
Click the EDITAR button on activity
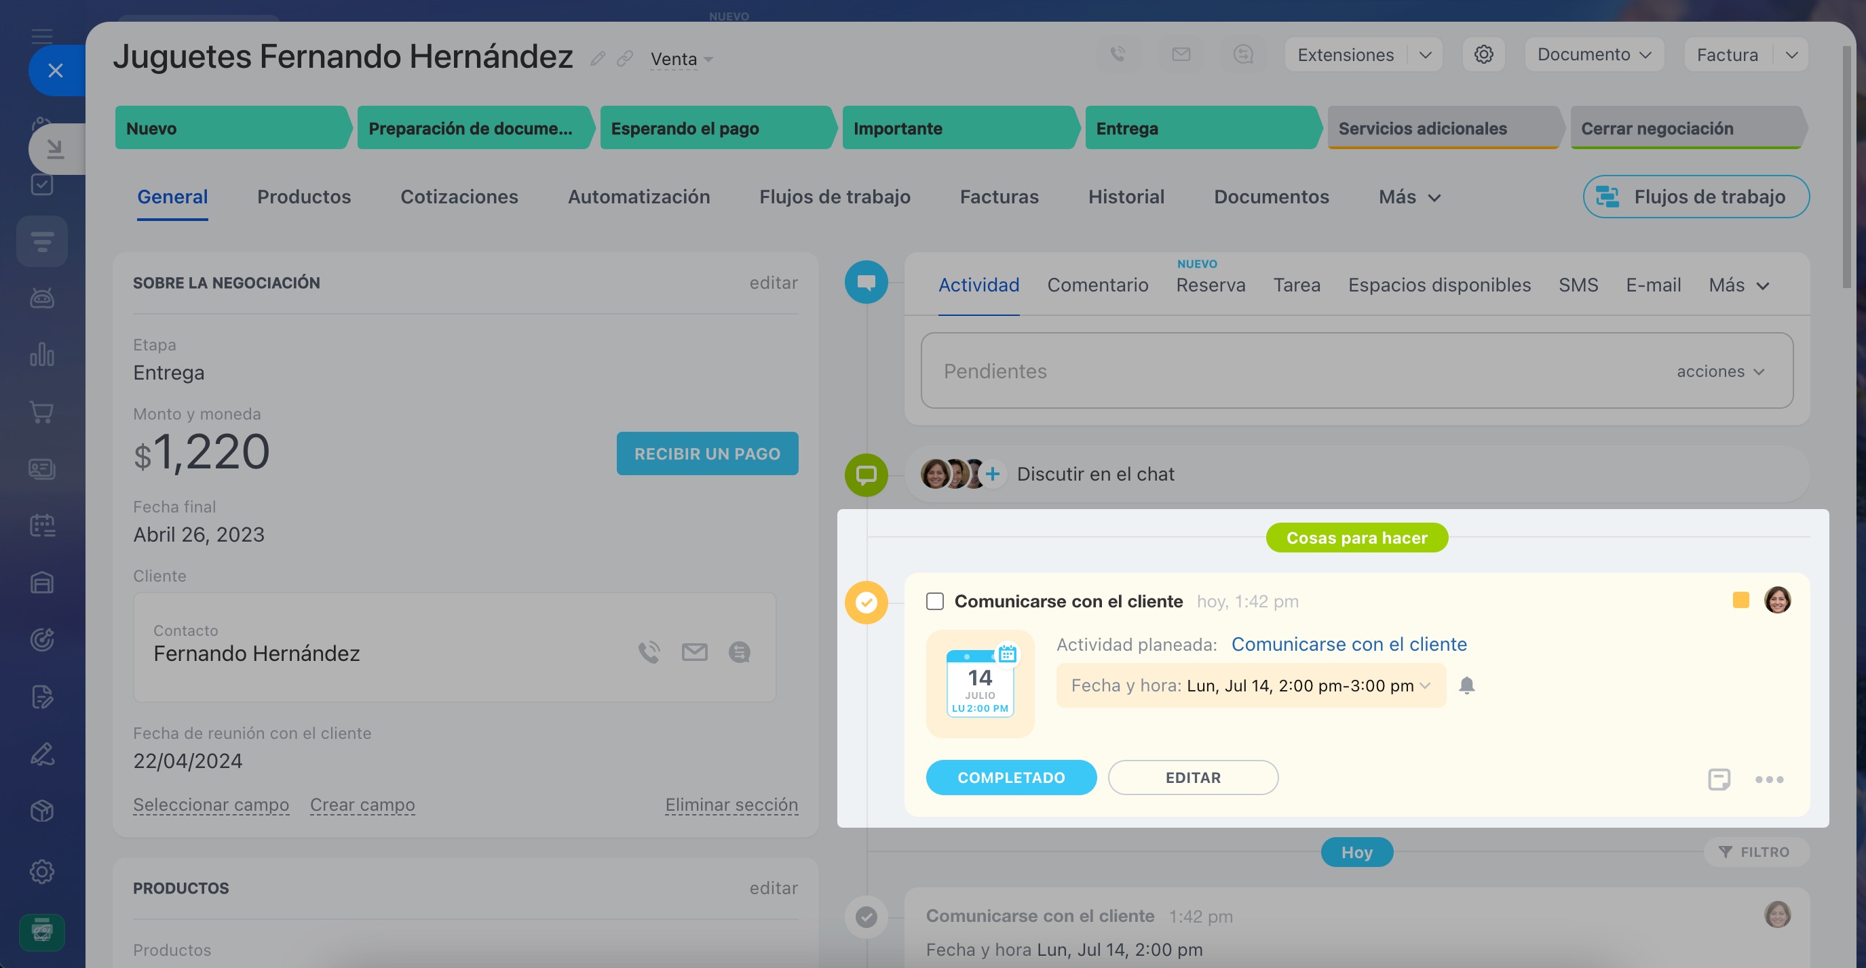[1192, 777]
